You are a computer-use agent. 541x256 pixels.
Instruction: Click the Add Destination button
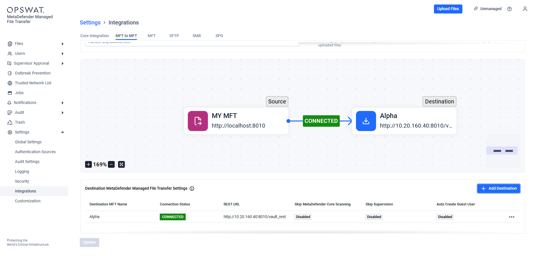click(x=499, y=189)
